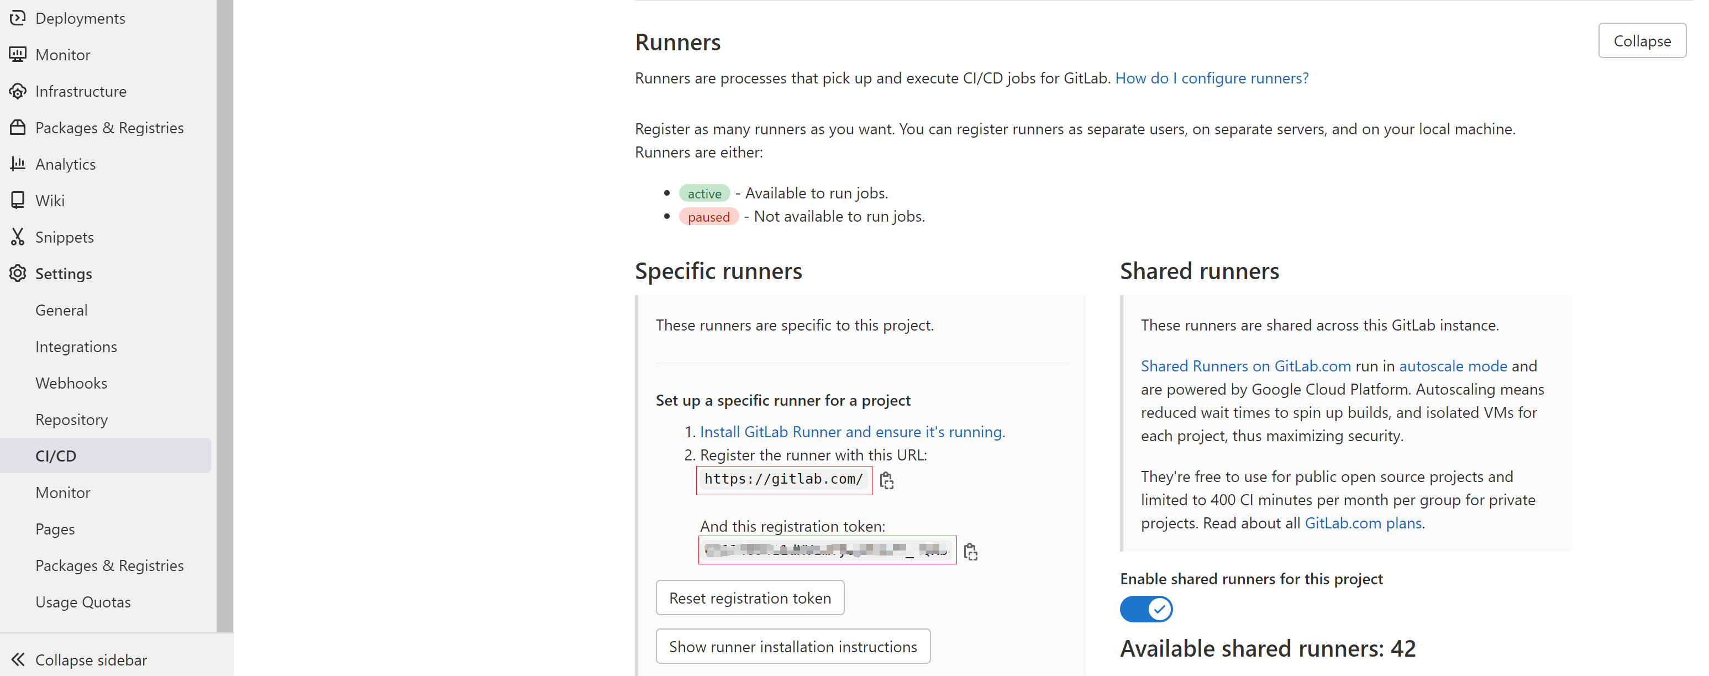Select Usage Quotas under Settings
Image resolution: width=1709 pixels, height=676 pixels.
point(83,602)
